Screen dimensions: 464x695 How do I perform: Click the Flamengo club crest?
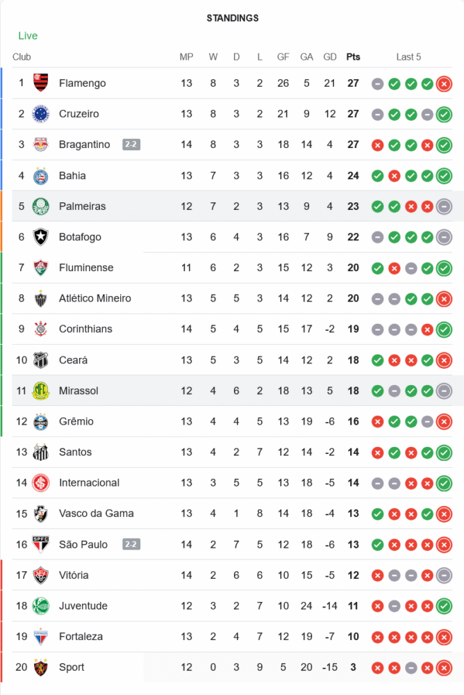pos(41,83)
